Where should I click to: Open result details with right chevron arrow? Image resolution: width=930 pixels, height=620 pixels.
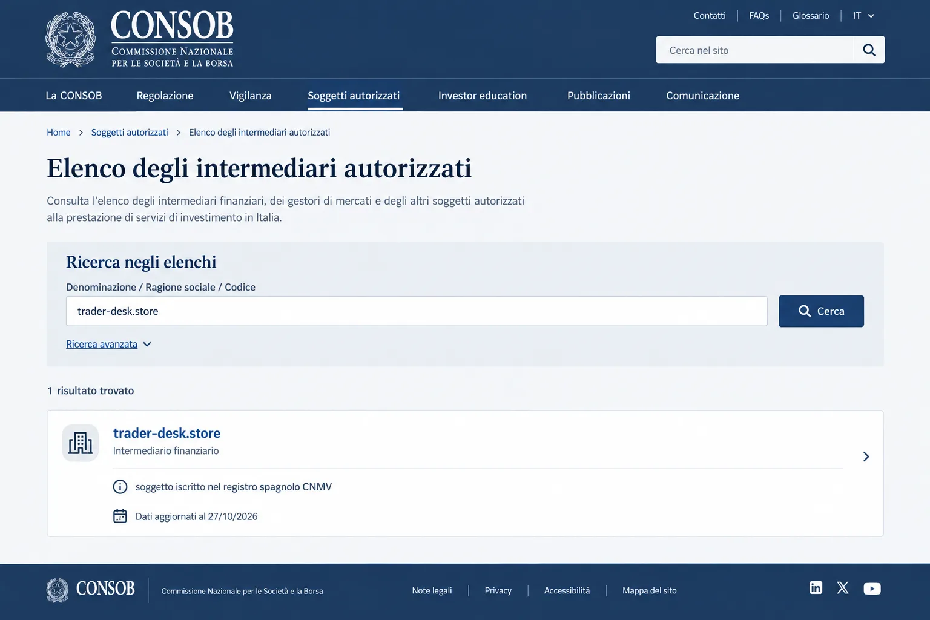tap(866, 457)
